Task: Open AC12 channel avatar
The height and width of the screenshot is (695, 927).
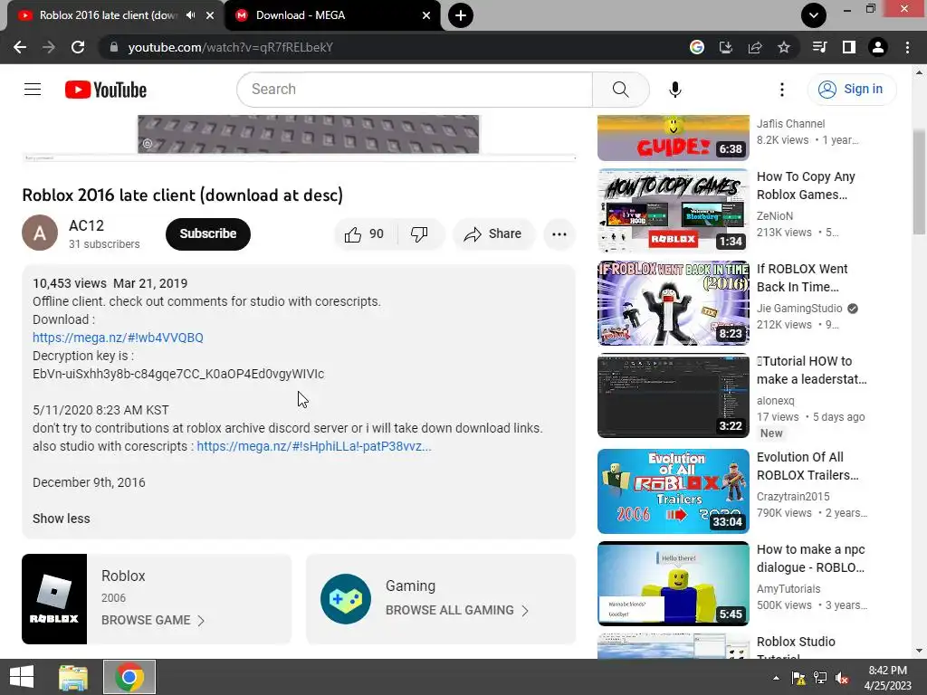Action: [40, 233]
